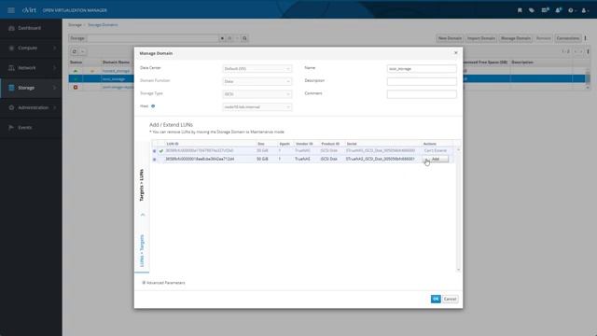Screen dimensions: 597x336
Task: Open the tags icon in header
Action: click(x=532, y=10)
